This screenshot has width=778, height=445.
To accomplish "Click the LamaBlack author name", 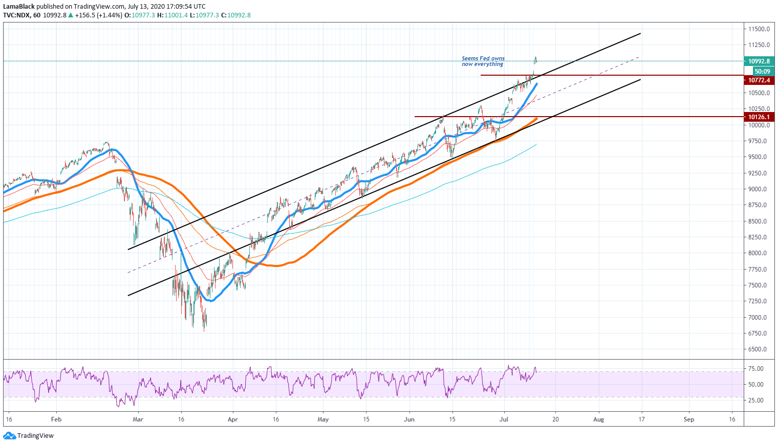I will (x=19, y=7).
